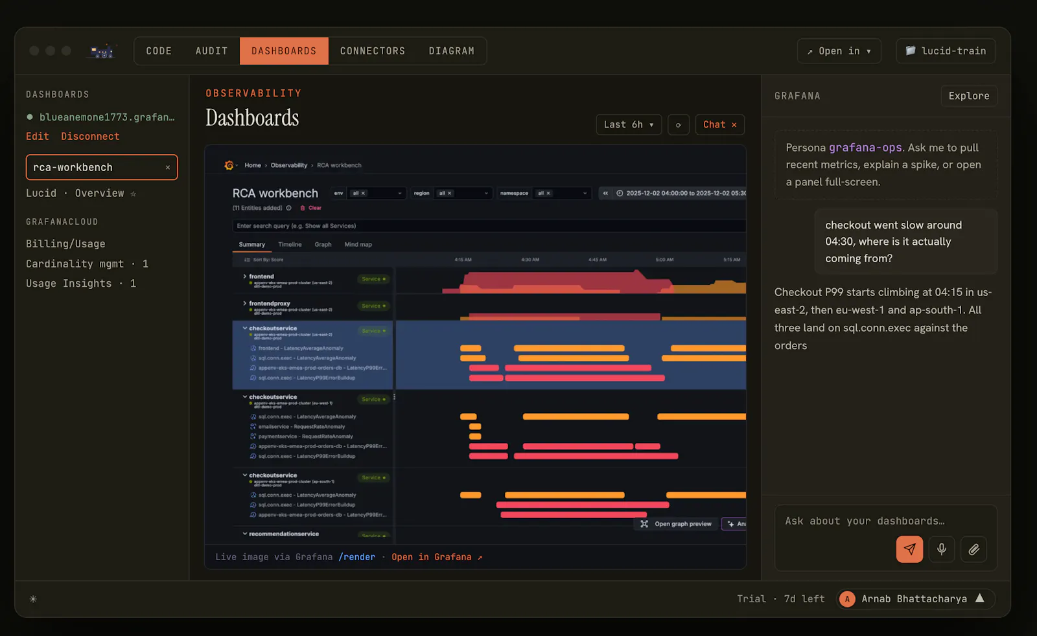Screen dimensions: 1037x636
Task: Open Cardinality mgmt dashboard
Action: point(87,264)
